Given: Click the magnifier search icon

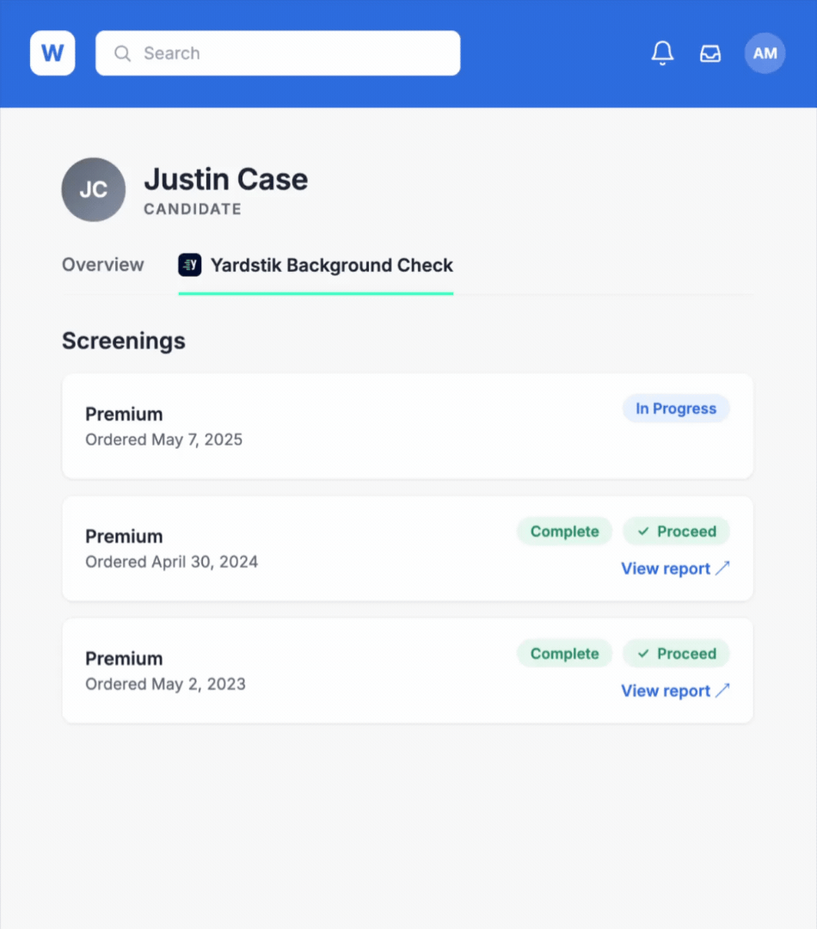Looking at the screenshot, I should 123,54.
